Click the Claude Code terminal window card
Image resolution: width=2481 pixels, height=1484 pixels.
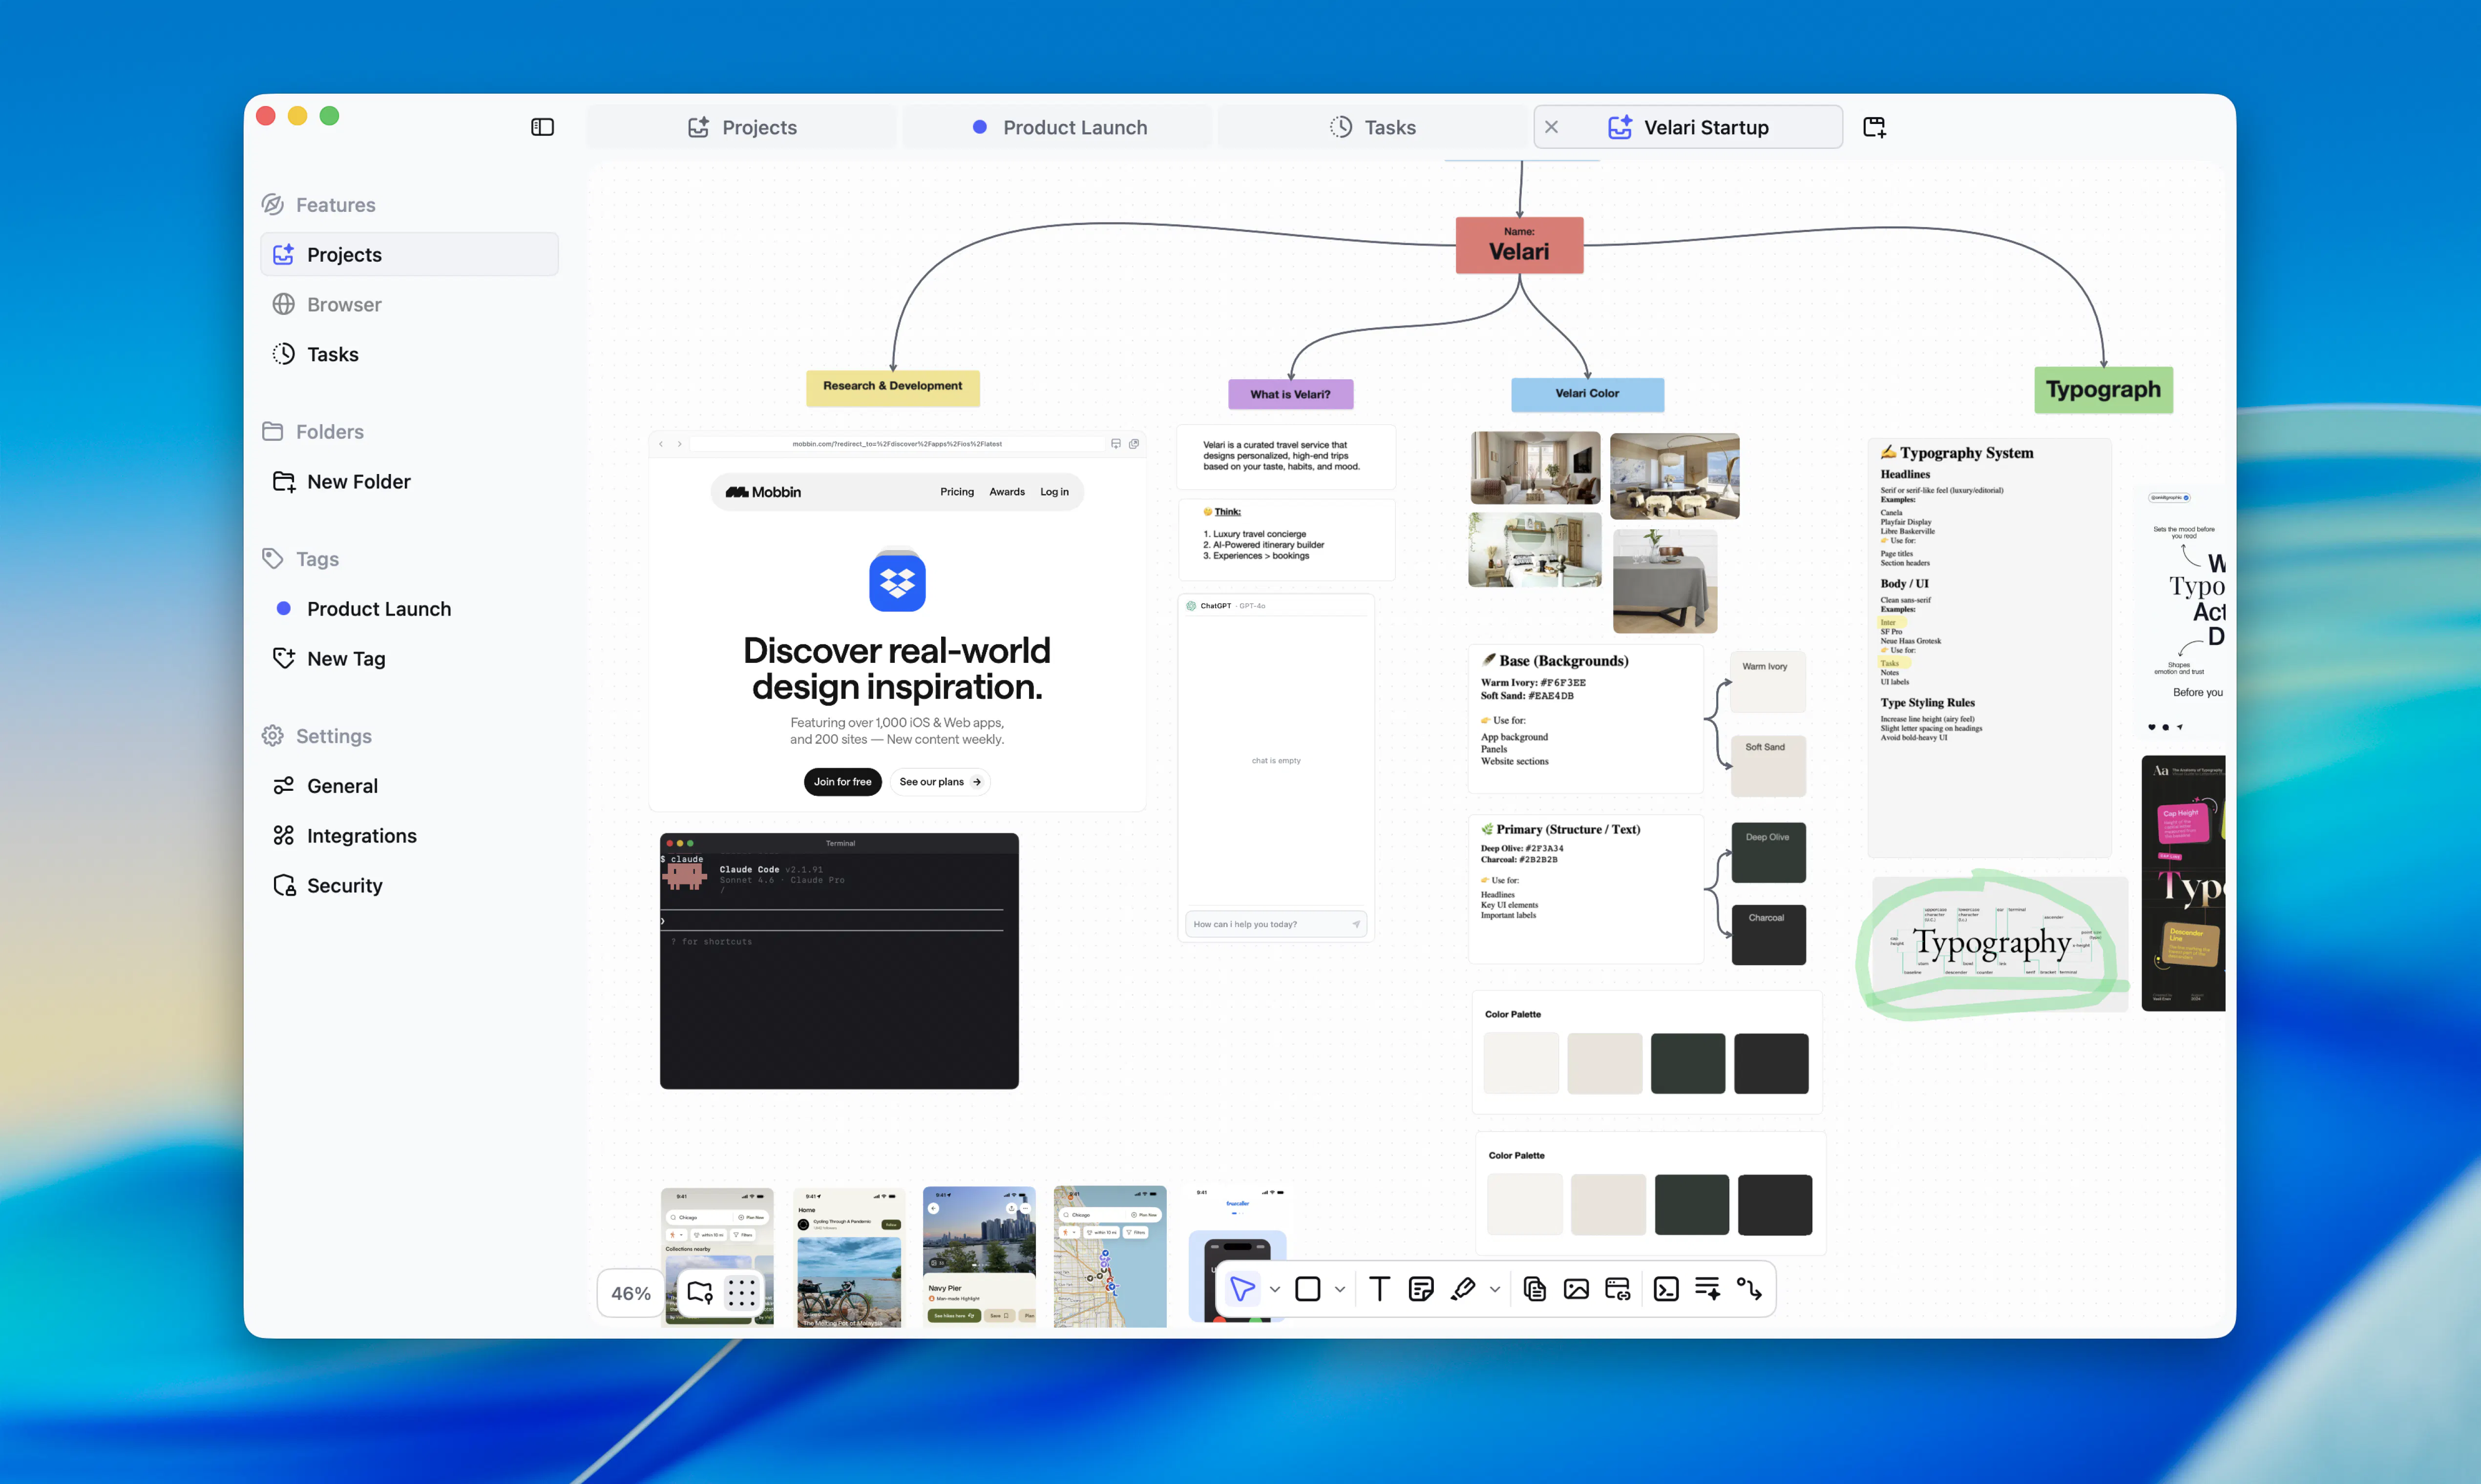pos(840,960)
